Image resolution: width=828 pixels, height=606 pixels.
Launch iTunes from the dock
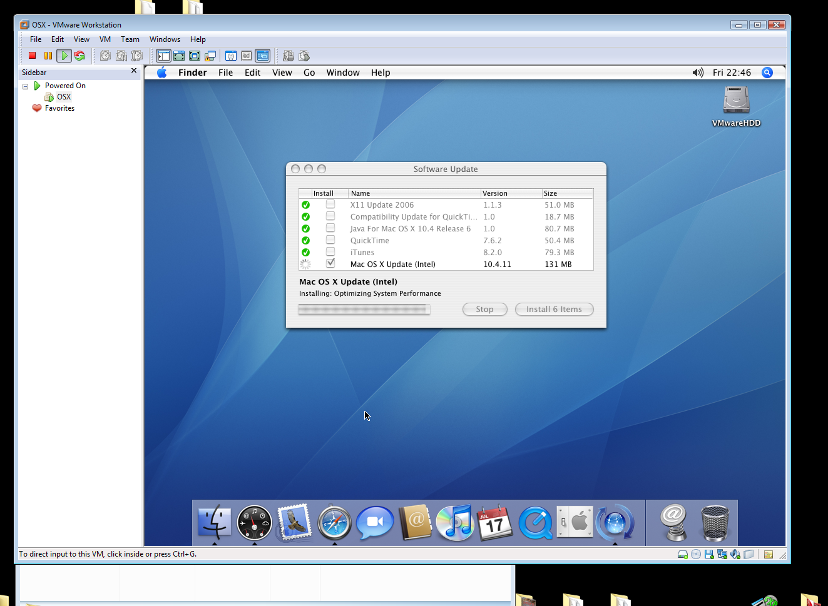point(455,523)
